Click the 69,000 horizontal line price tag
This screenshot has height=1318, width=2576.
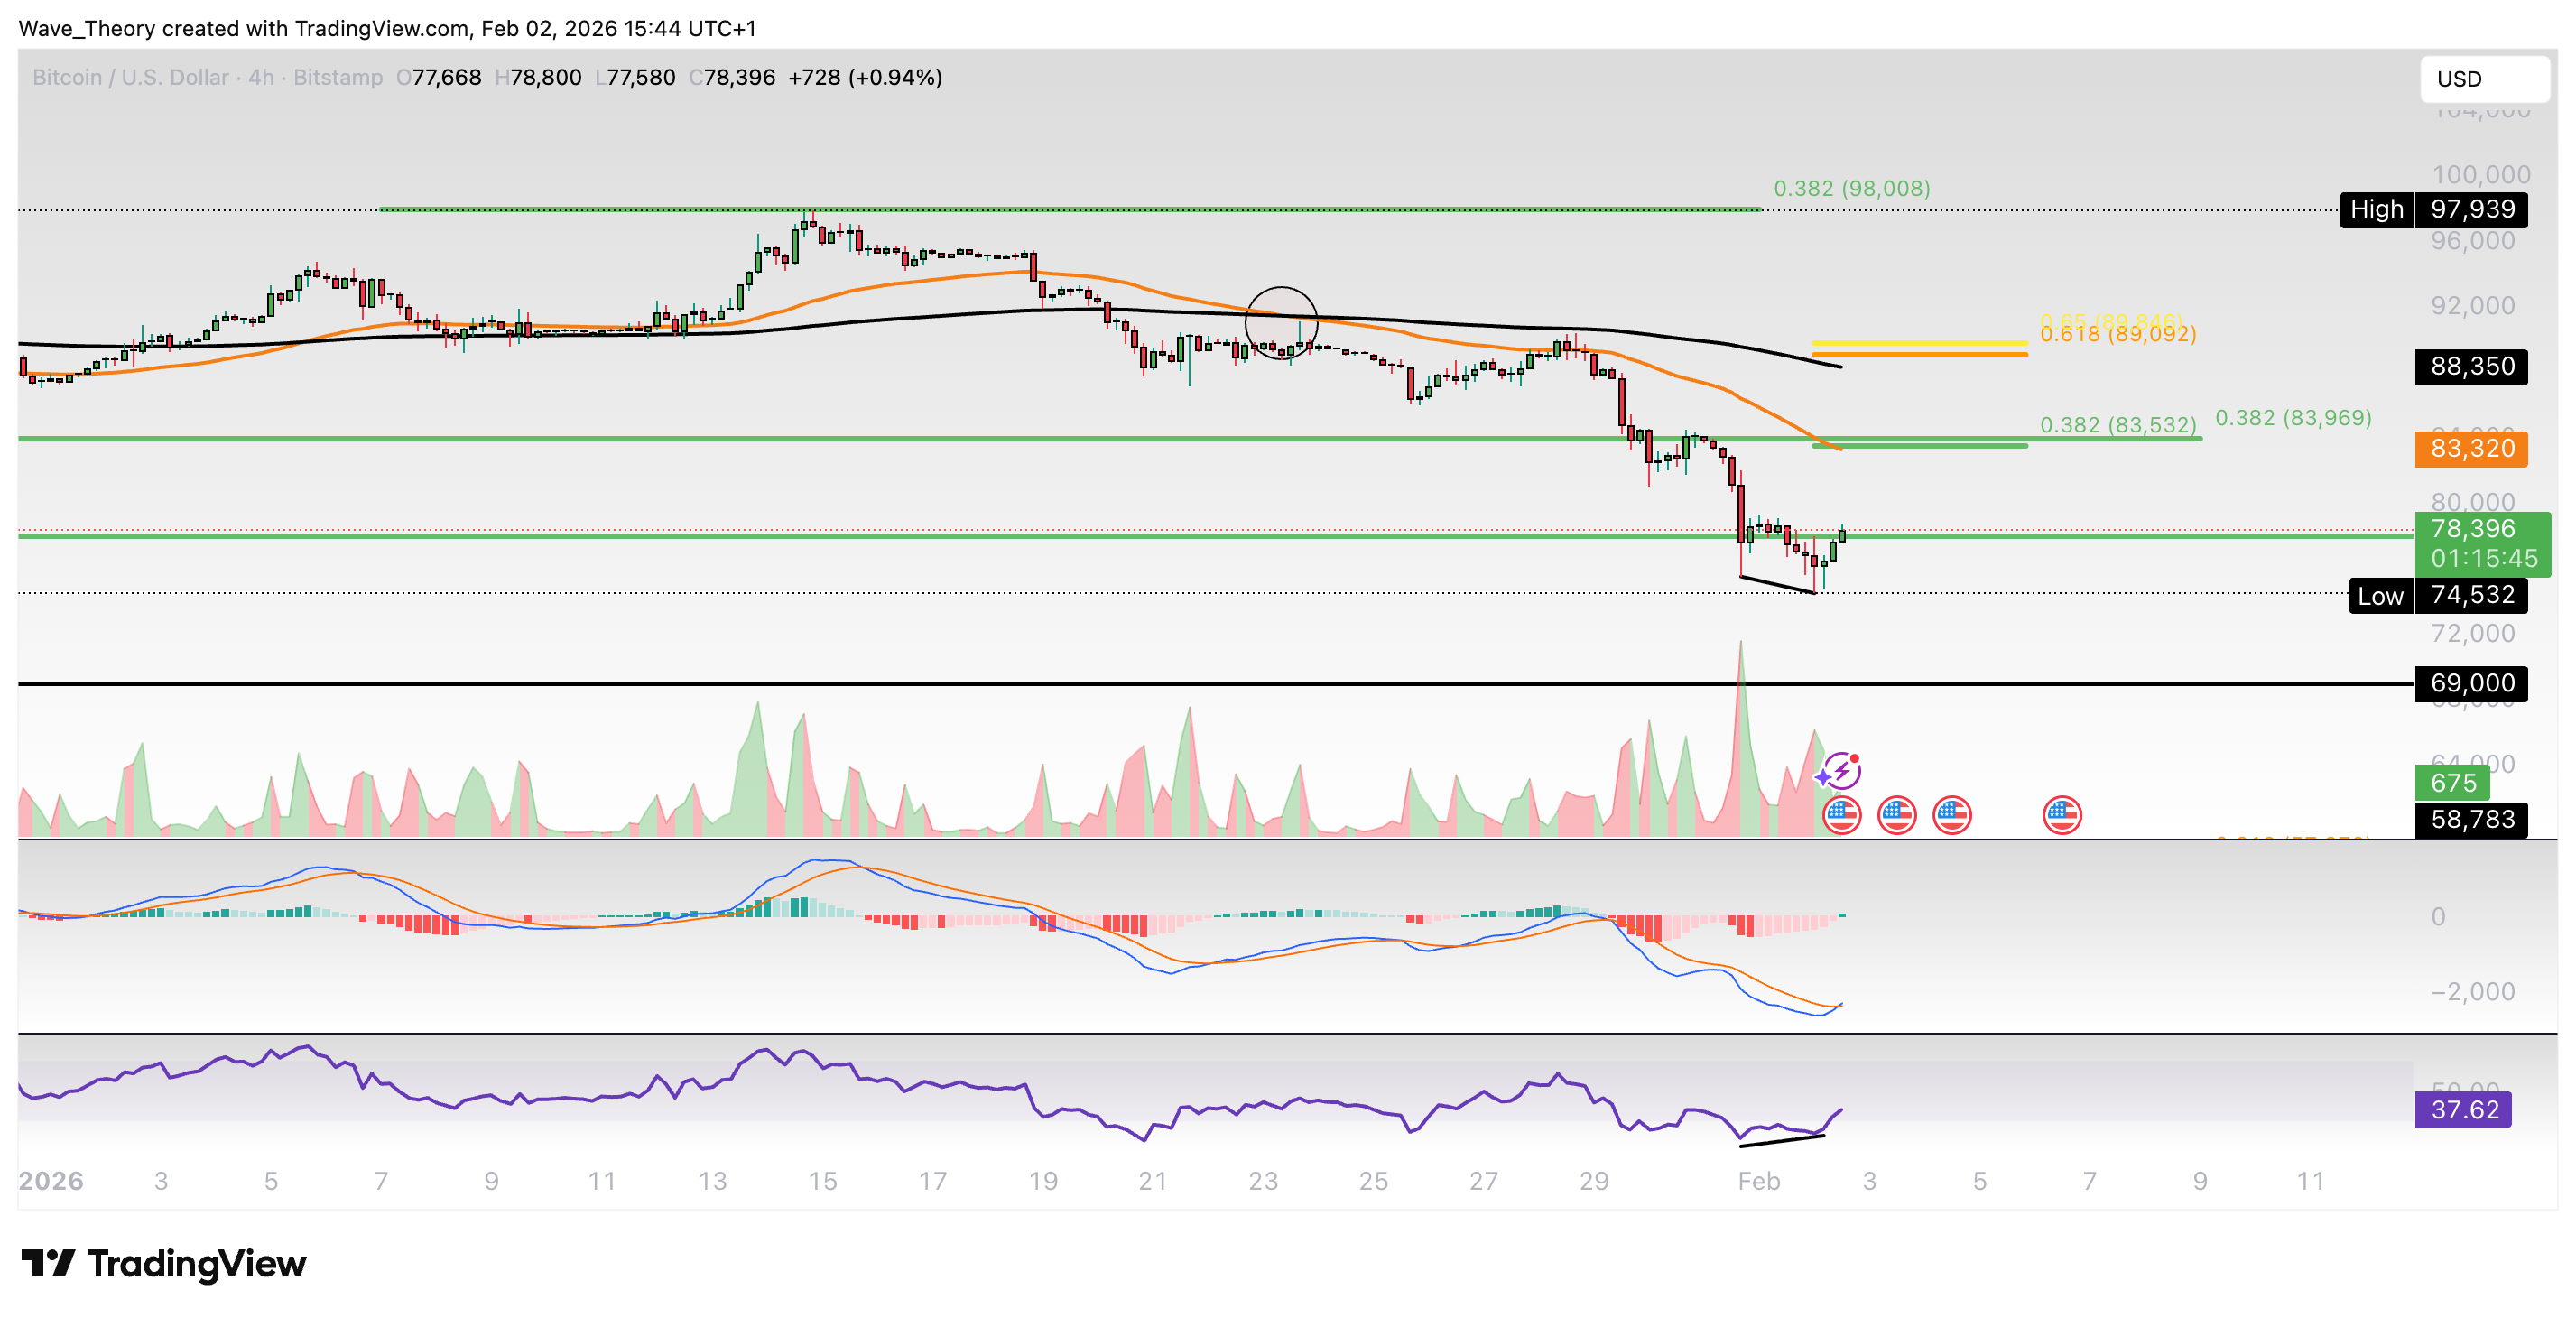coord(2470,683)
